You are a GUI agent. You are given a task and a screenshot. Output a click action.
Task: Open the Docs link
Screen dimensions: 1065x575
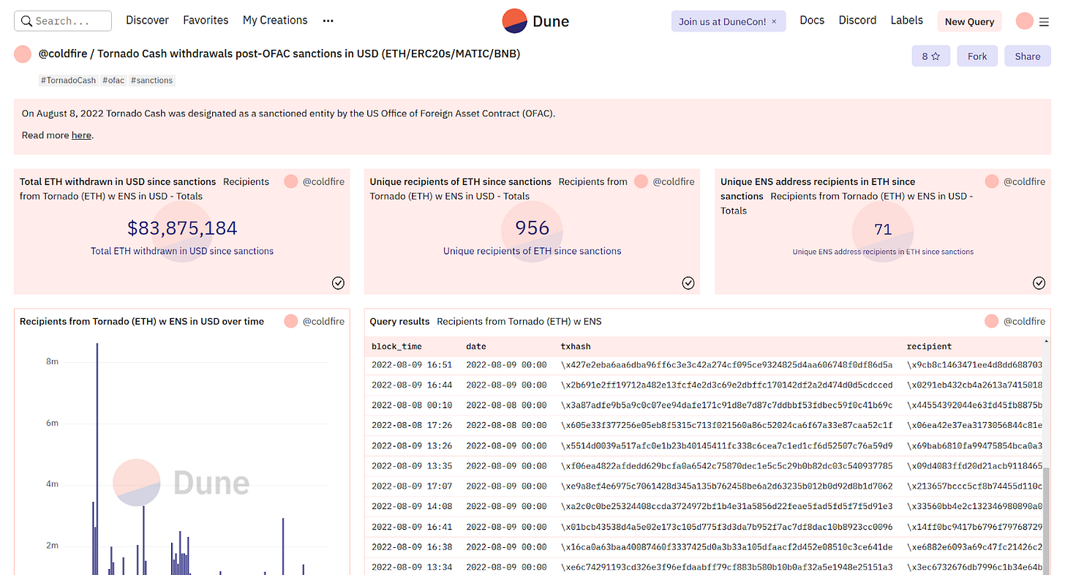pyautogui.click(x=812, y=20)
